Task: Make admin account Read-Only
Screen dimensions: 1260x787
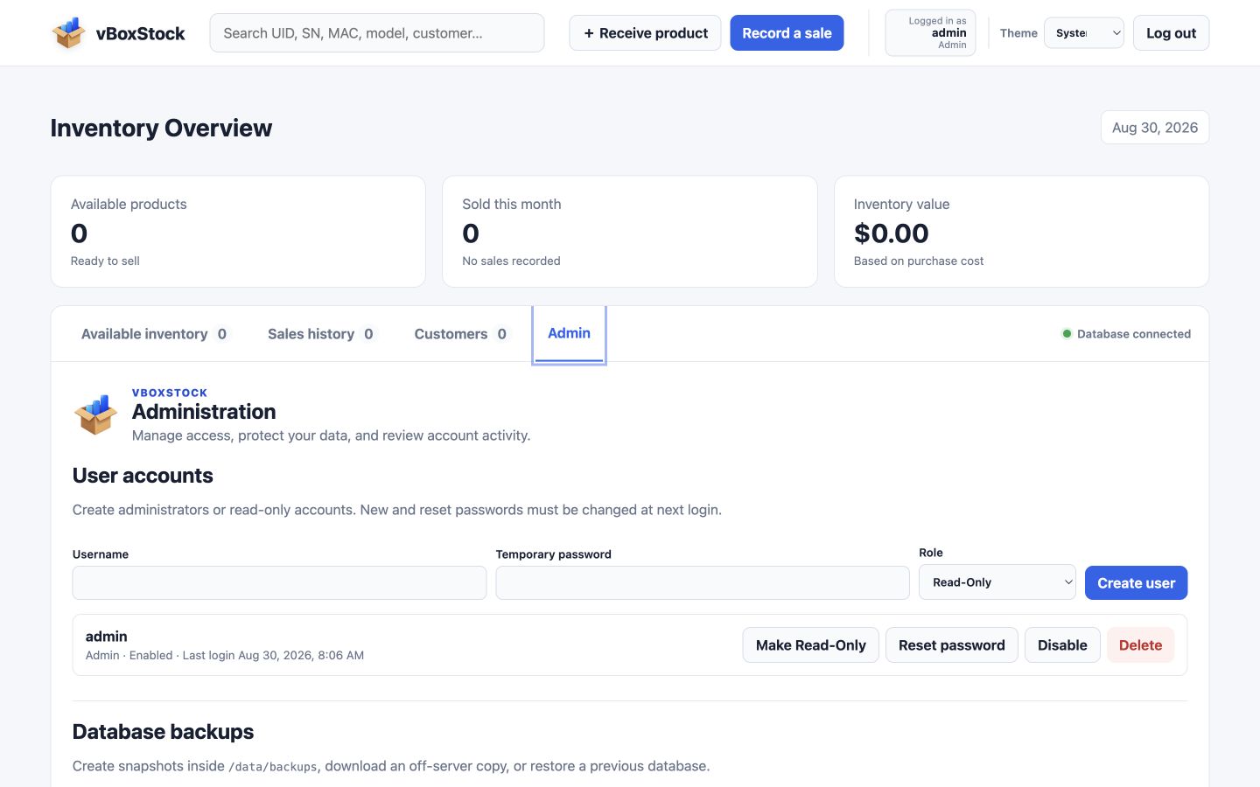Action: pos(810,645)
